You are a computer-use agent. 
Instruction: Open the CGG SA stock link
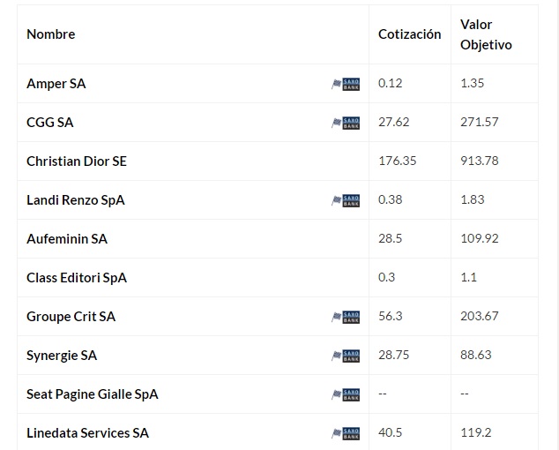click(x=50, y=123)
